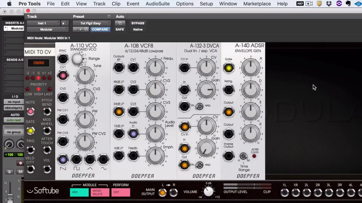362x203 pixels.
Task: Click the NOTE output jack on MIDI to CV
Action: (31, 112)
